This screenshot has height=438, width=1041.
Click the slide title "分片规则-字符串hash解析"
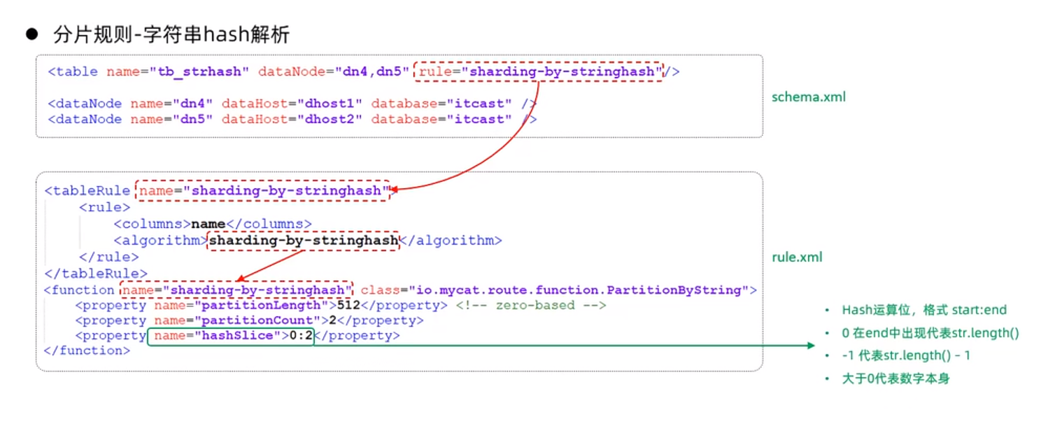pyautogui.click(x=171, y=34)
